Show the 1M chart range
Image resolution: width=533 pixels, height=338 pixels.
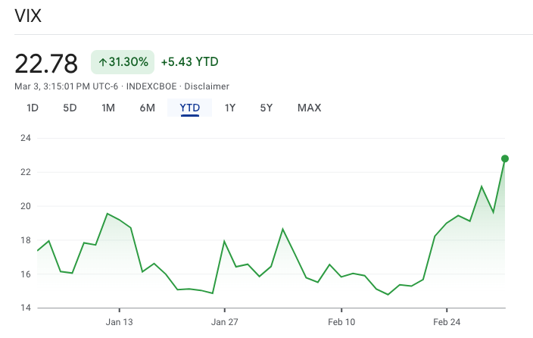108,108
